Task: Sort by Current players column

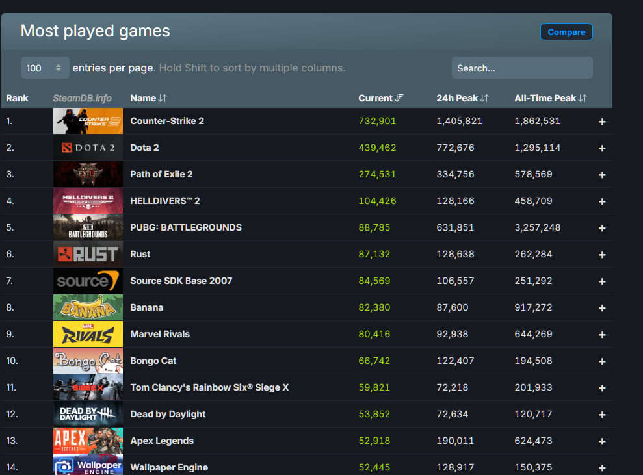Action: [x=381, y=98]
